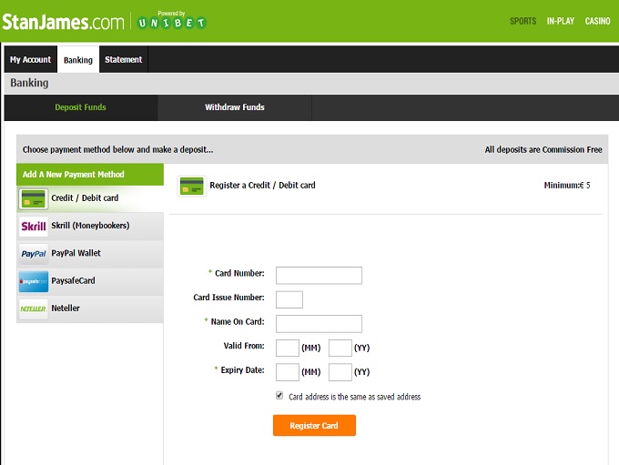Choose the Skrill payment icon
Viewport: 619px width, 465px height.
(34, 226)
